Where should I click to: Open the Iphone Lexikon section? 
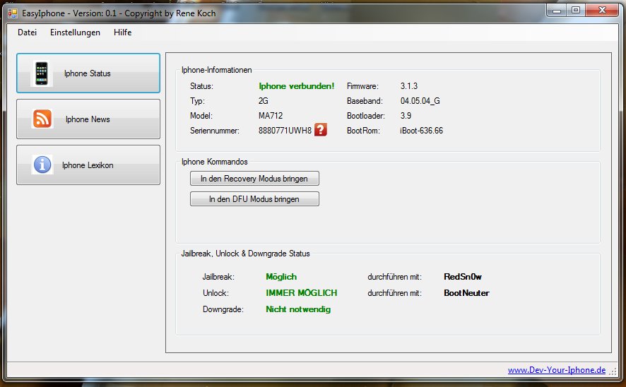click(x=88, y=165)
